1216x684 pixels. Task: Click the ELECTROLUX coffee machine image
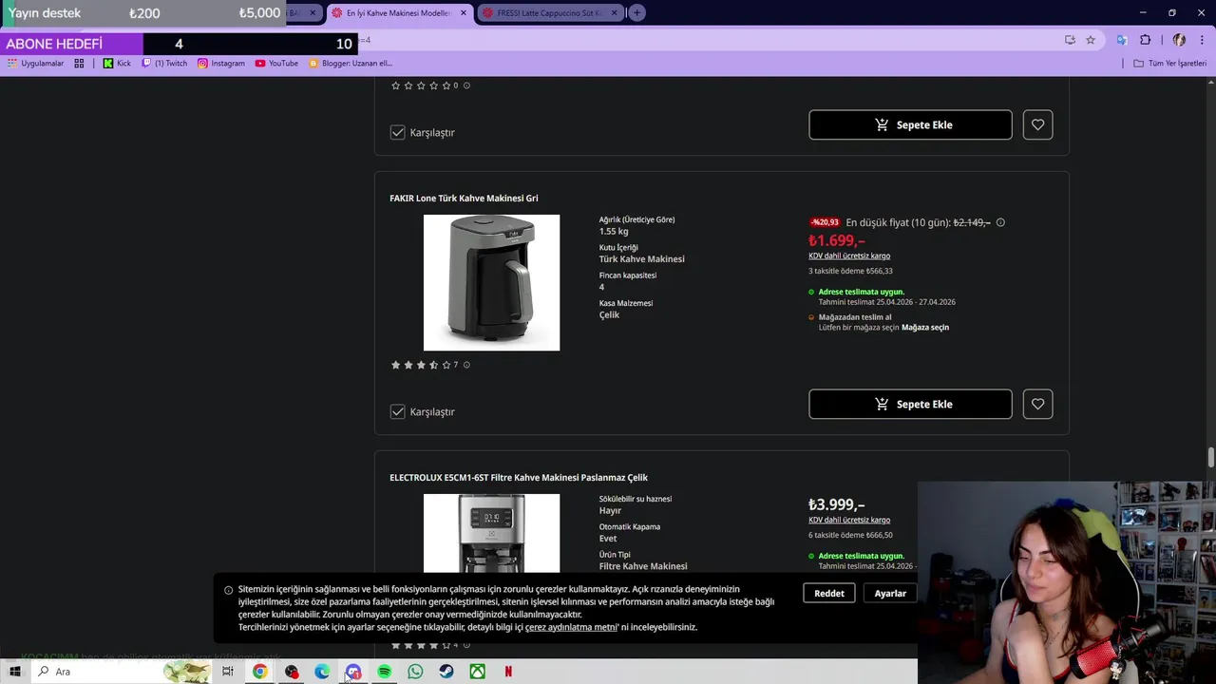pos(491,533)
